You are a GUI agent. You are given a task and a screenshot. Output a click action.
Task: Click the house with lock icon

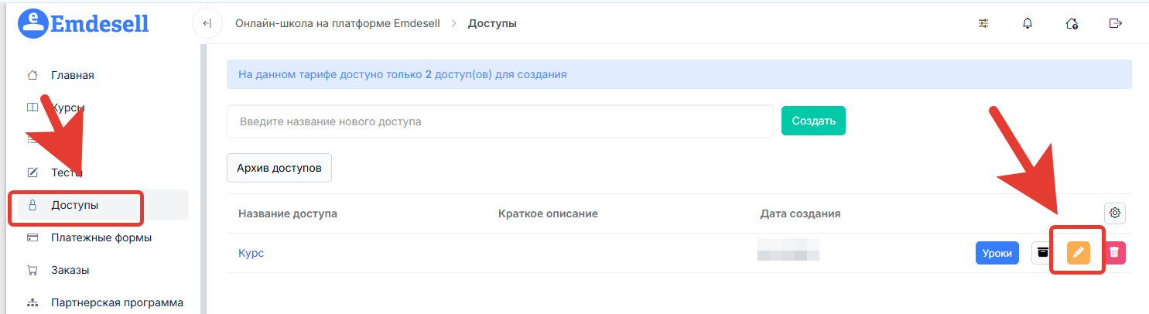click(x=1072, y=23)
